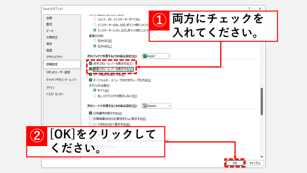Enable 計算結果の代わりに数式をセルに表示する
307x173 pixels.
point(91,119)
